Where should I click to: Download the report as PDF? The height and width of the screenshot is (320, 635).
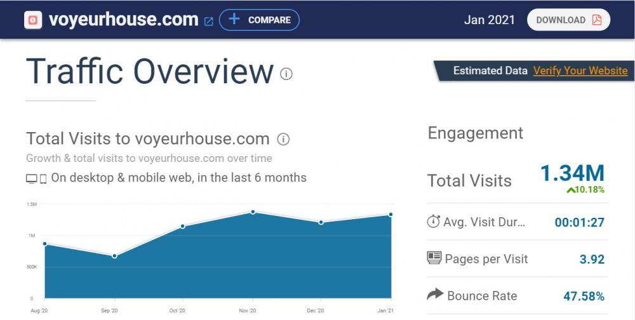pos(568,20)
